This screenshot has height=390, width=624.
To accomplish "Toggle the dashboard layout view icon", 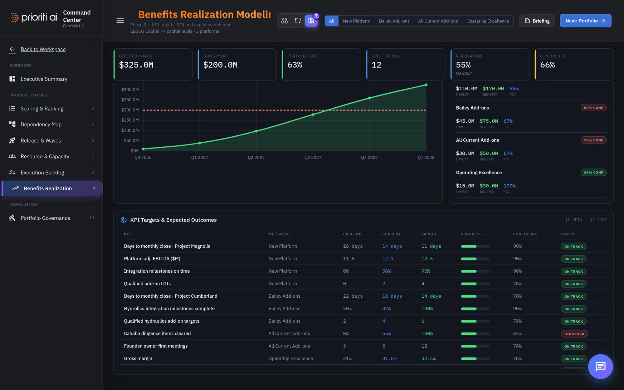I will [x=311, y=21].
